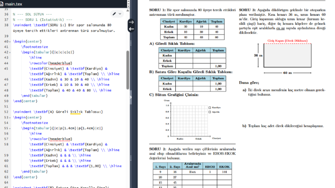Click '\end{tabular}' on line 49
This screenshot has height=188, width=335.
[x=34, y=96]
